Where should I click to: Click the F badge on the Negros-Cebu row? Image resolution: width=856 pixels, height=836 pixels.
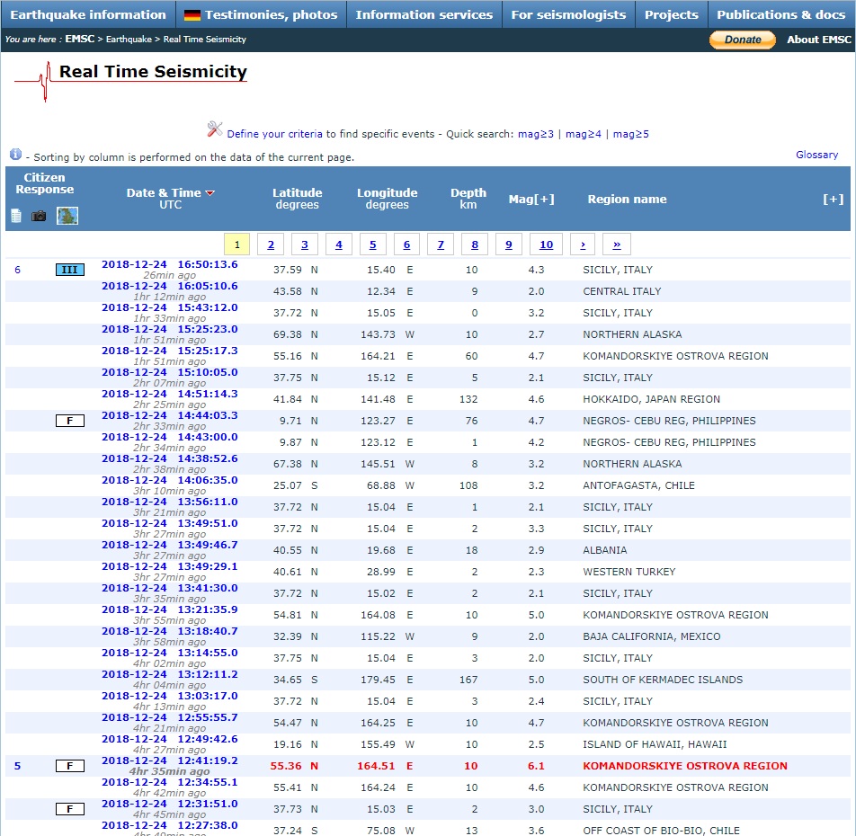point(69,421)
